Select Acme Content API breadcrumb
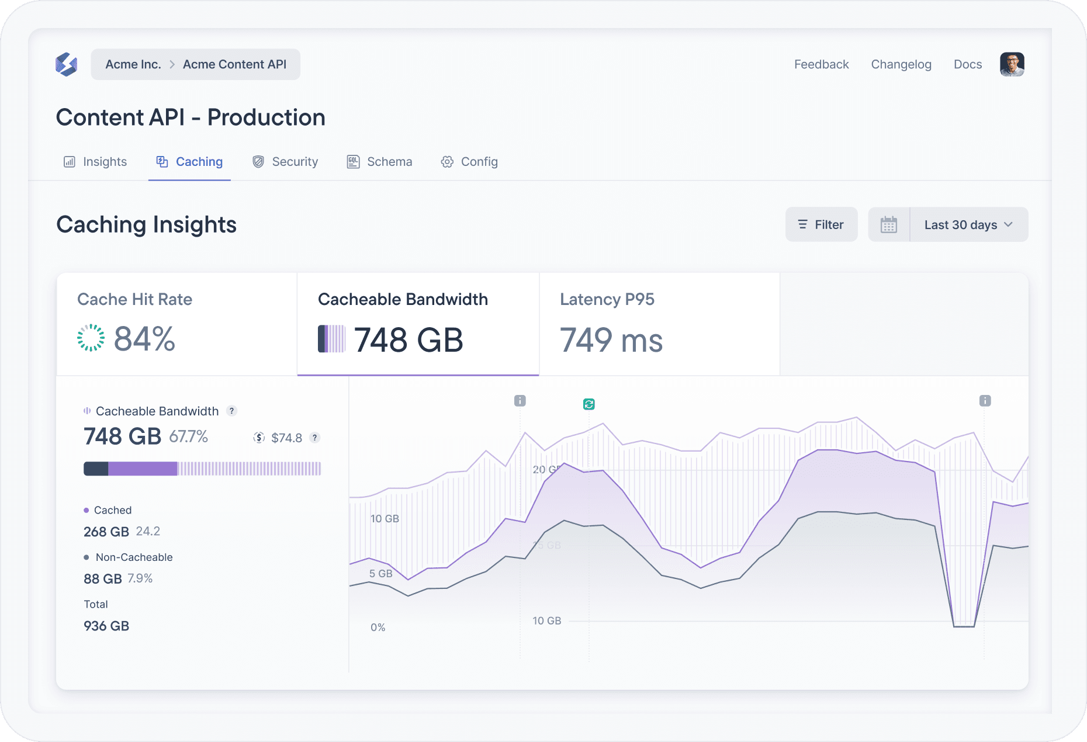Viewport: 1087px width, 742px height. click(234, 64)
